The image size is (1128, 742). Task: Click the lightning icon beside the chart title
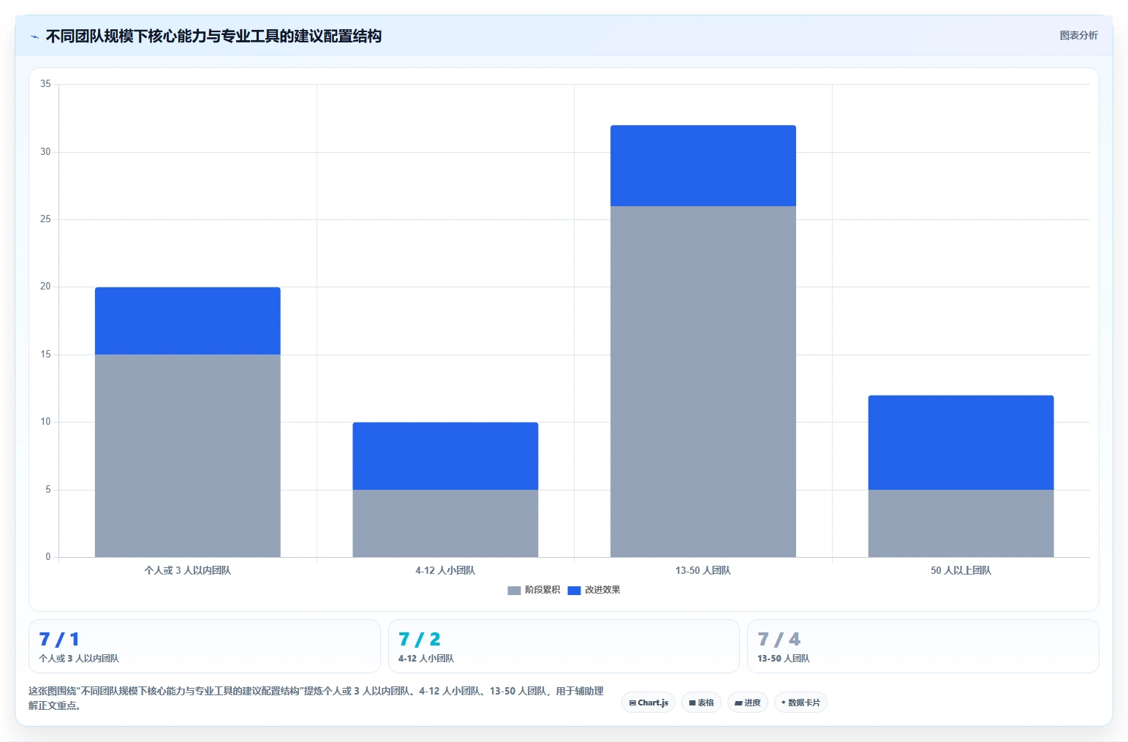pos(34,37)
